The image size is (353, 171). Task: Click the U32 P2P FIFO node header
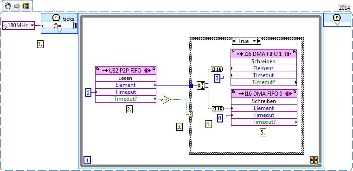pos(126,71)
